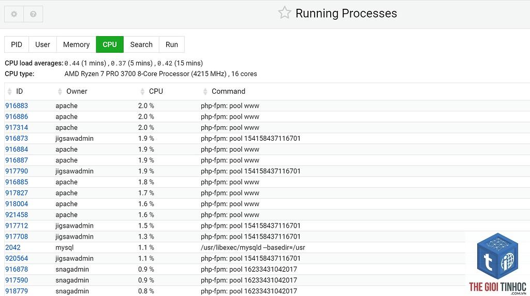Open process 916887 details
The width and height of the screenshot is (530, 296).
coord(17,160)
